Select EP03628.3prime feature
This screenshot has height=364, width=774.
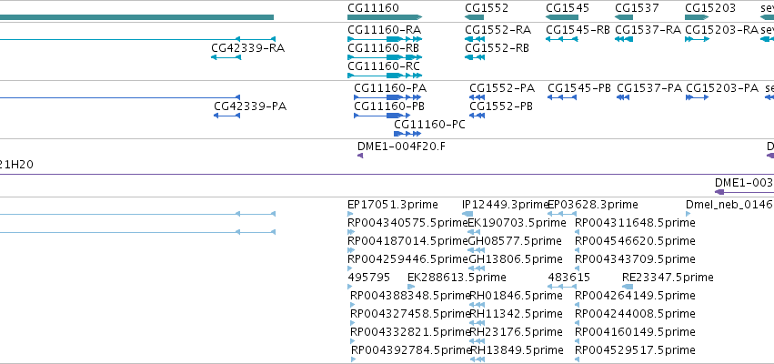[593, 205]
